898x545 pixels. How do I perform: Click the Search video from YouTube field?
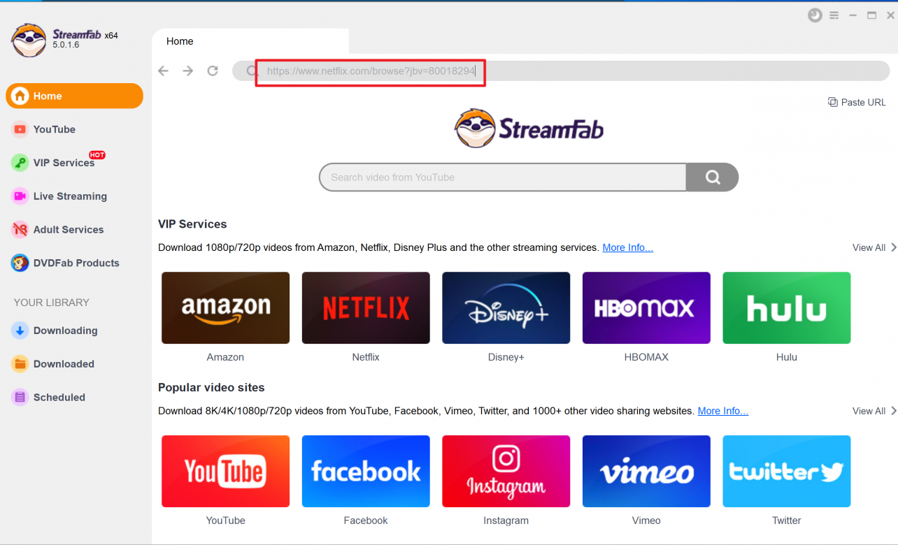(503, 177)
